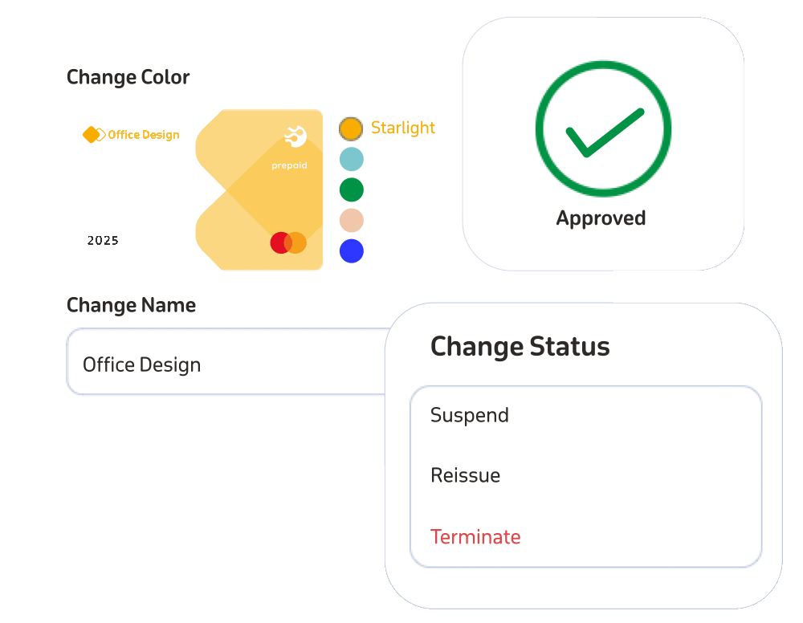Click the prepaid text on card
The image size is (803, 623).
(x=289, y=165)
